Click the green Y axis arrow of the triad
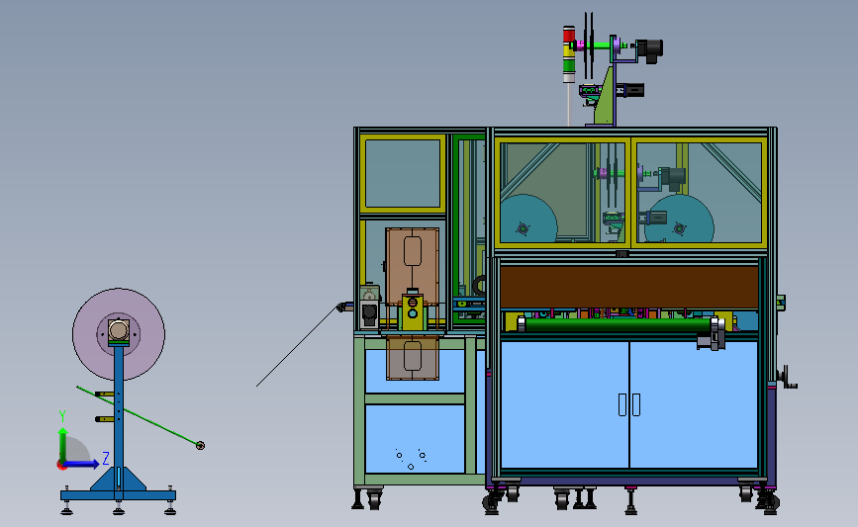The width and height of the screenshot is (858, 527). point(63,446)
